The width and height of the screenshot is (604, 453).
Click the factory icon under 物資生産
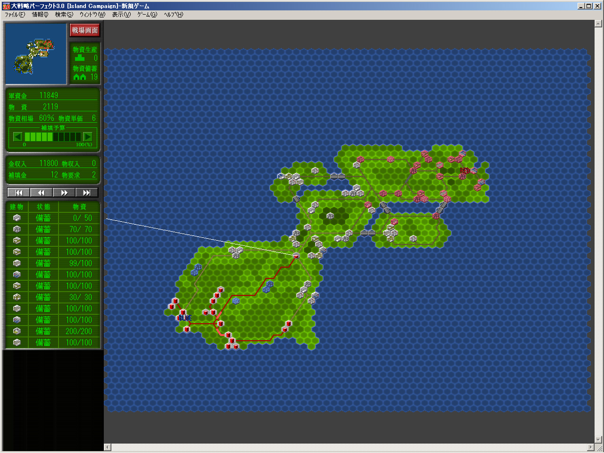[x=80, y=58]
